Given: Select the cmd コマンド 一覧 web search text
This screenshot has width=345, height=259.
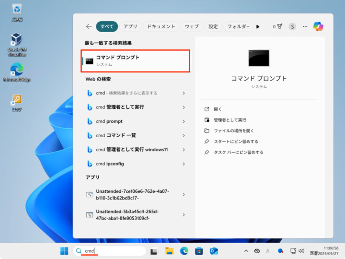Looking at the screenshot, I should [x=116, y=135].
